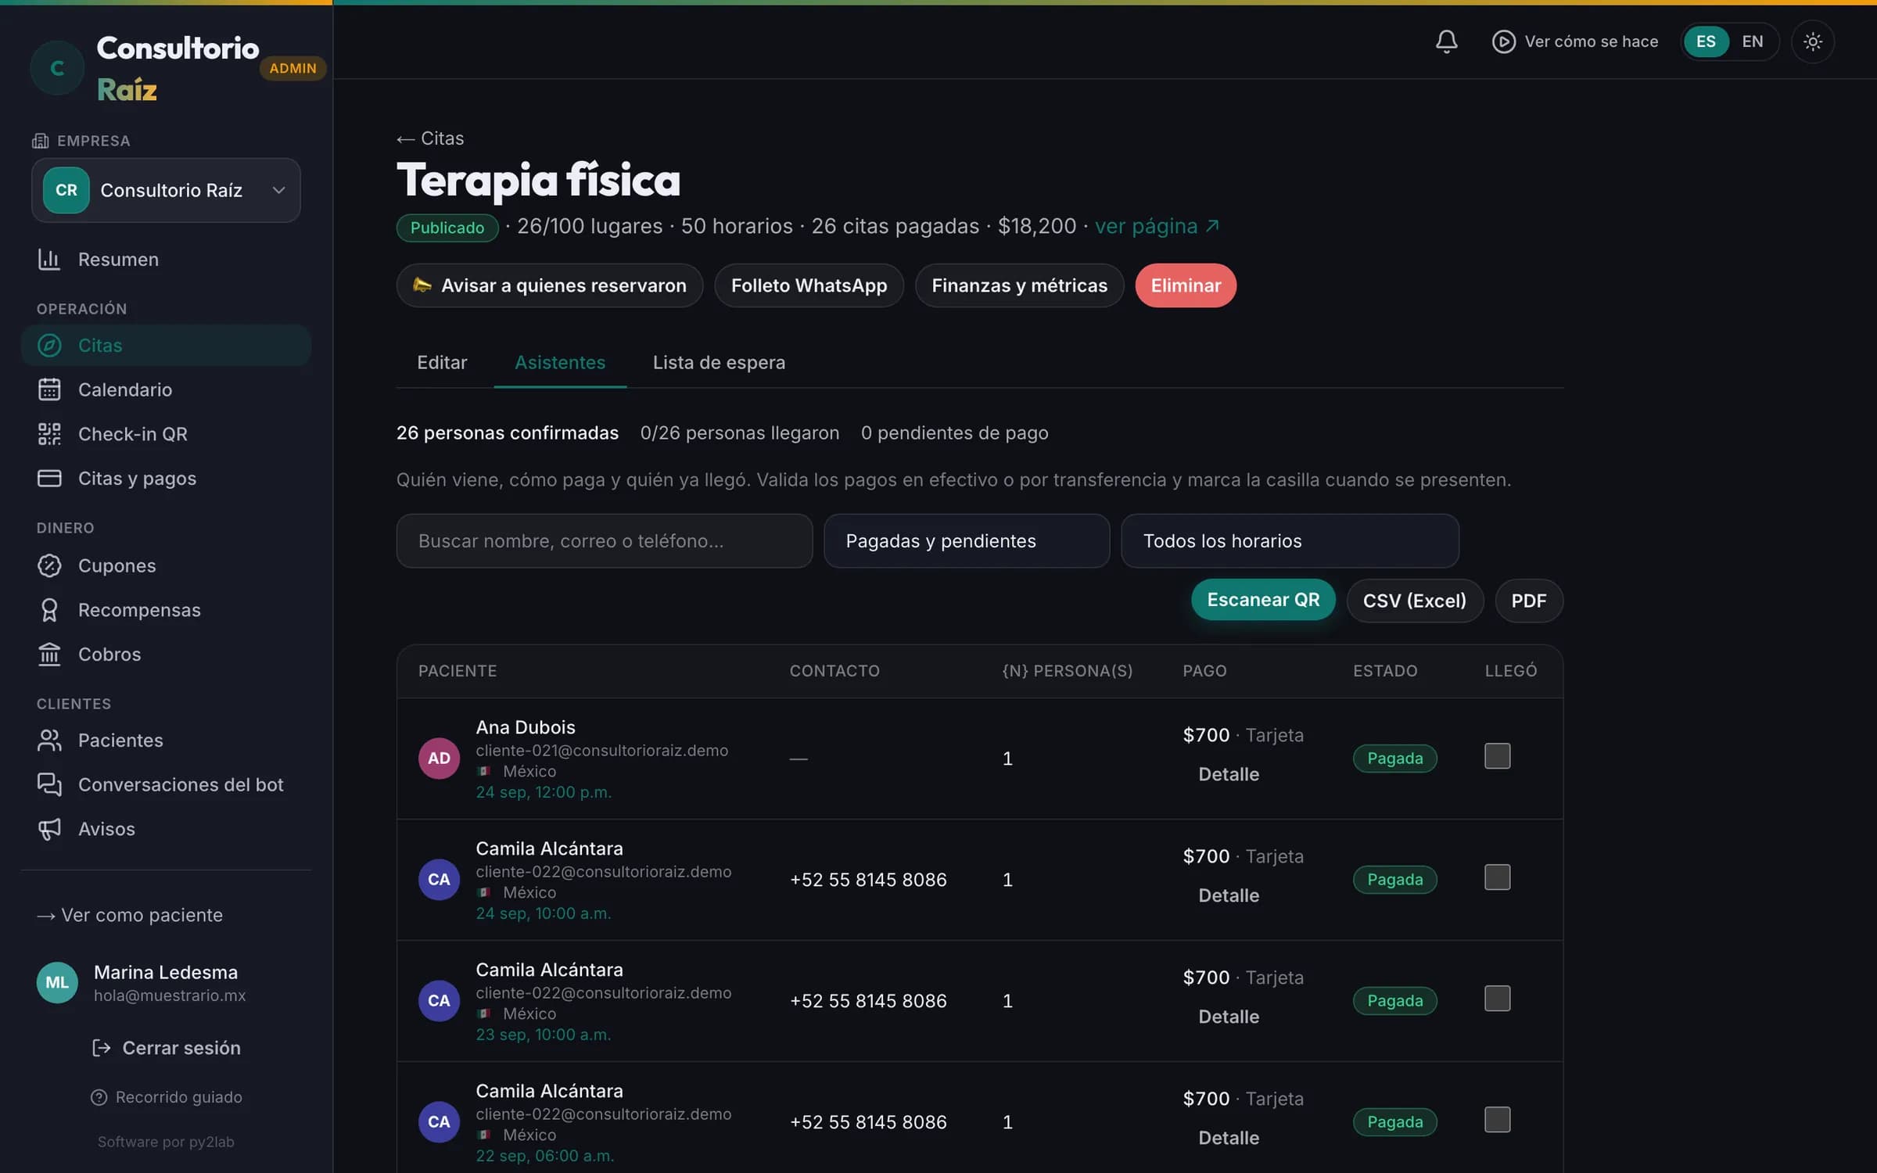Open the Pagadas y pendientes filter
Screen dimensions: 1877x1173
click(967, 541)
